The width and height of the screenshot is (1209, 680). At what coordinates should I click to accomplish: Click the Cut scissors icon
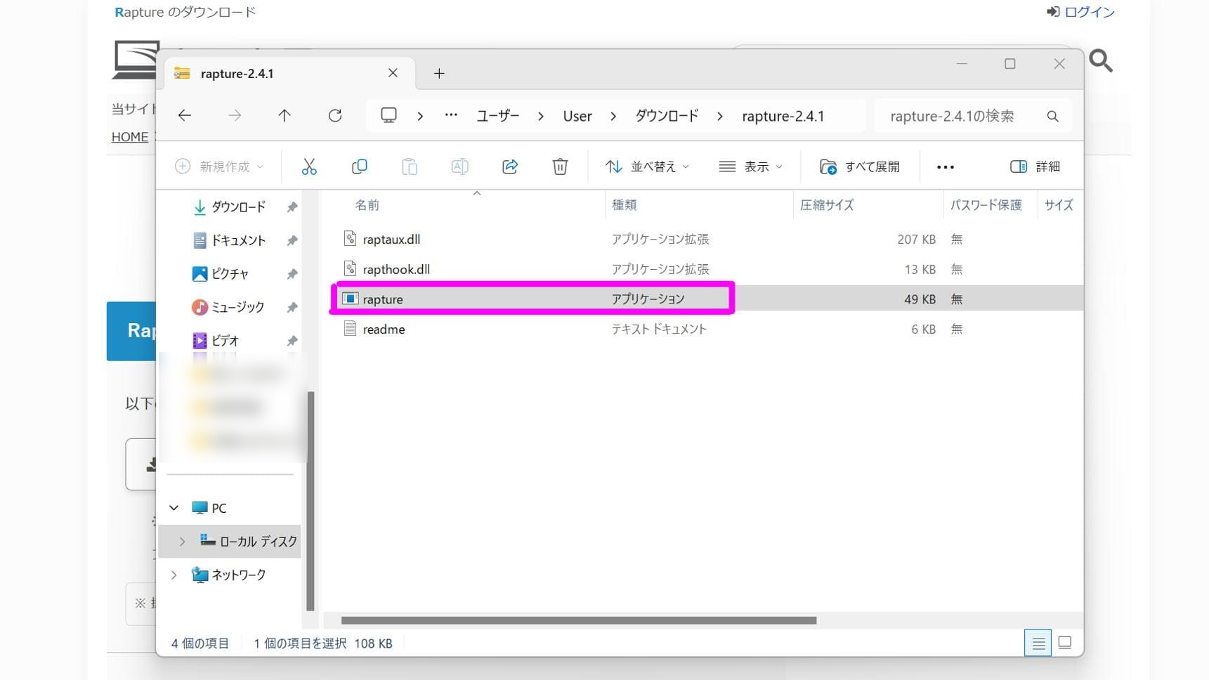[309, 166]
